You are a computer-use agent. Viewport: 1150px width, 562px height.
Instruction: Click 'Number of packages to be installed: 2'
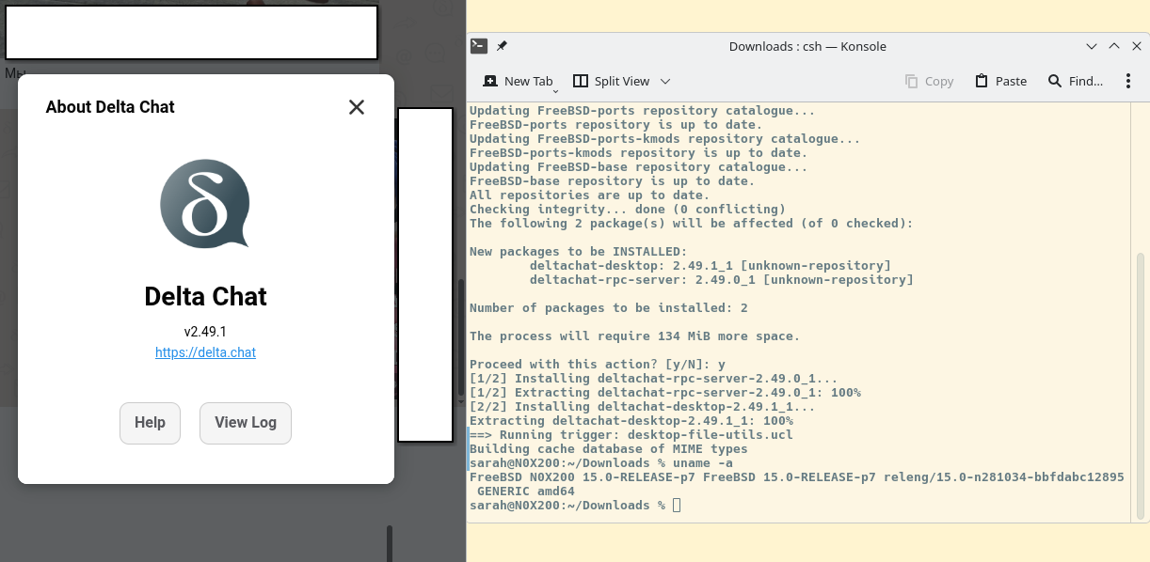point(609,308)
